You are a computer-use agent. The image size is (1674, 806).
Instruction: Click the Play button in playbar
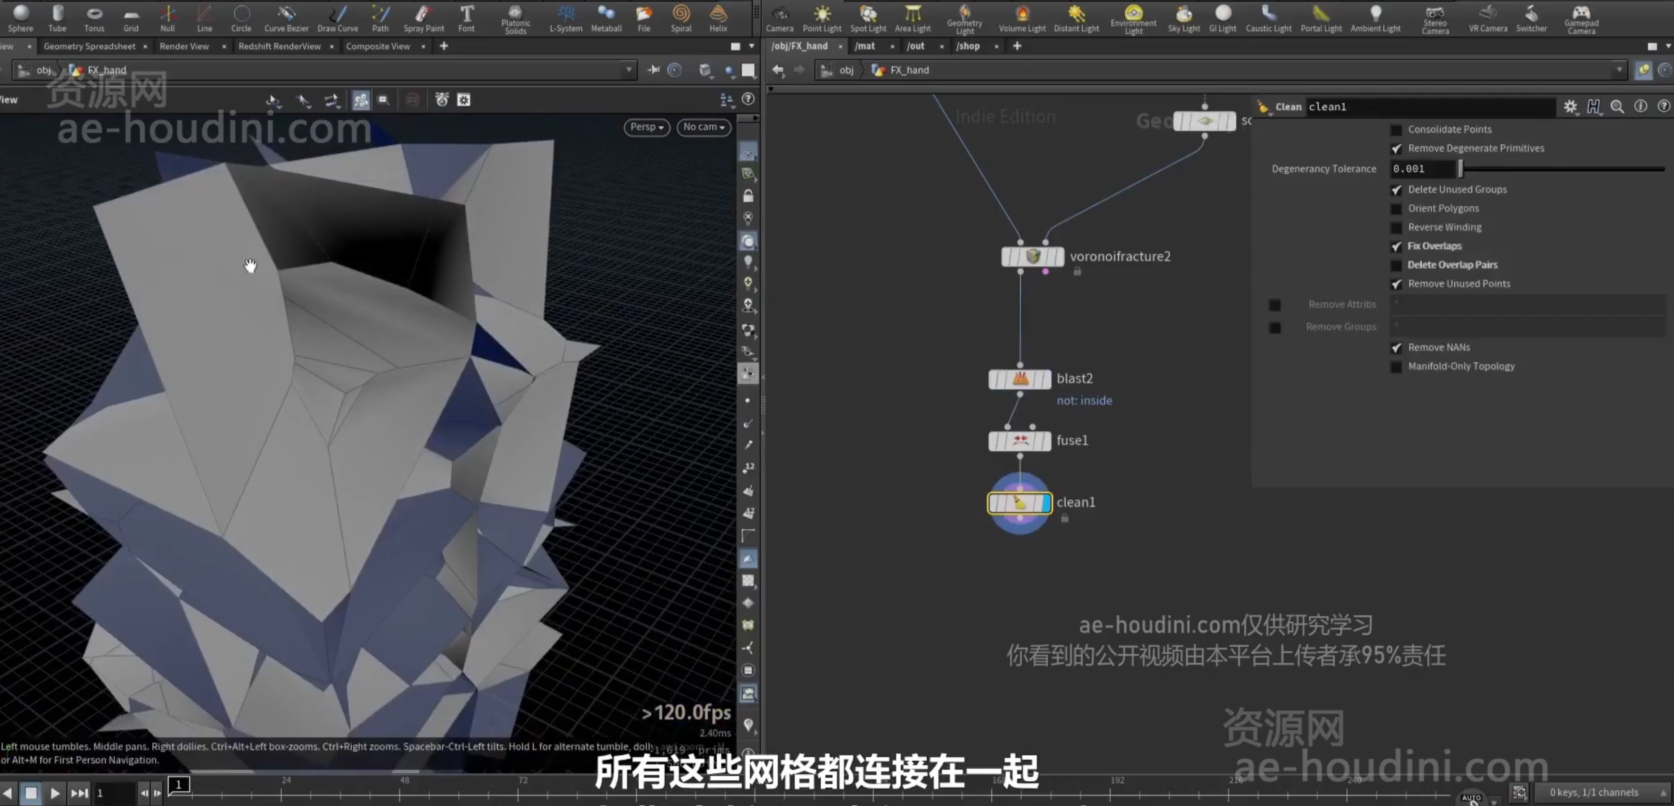coord(55,793)
